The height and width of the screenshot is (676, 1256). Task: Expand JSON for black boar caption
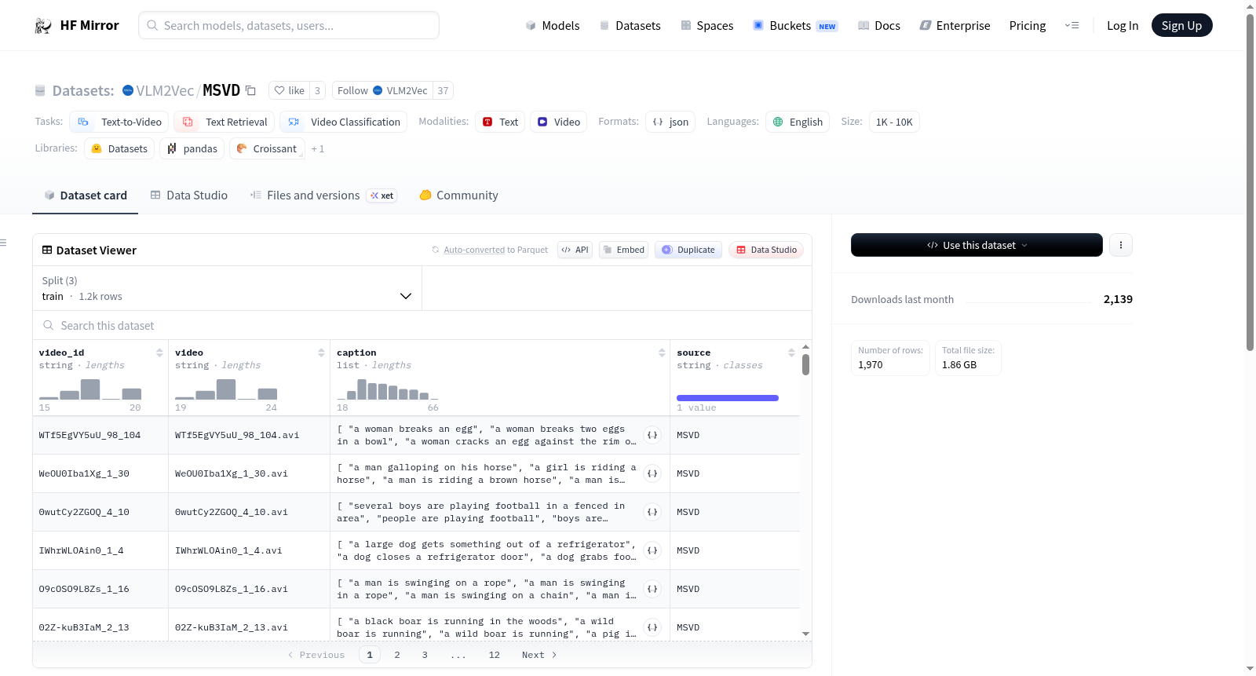pos(652,627)
